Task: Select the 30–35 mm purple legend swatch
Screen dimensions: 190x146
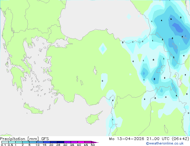Action: pos(67,142)
